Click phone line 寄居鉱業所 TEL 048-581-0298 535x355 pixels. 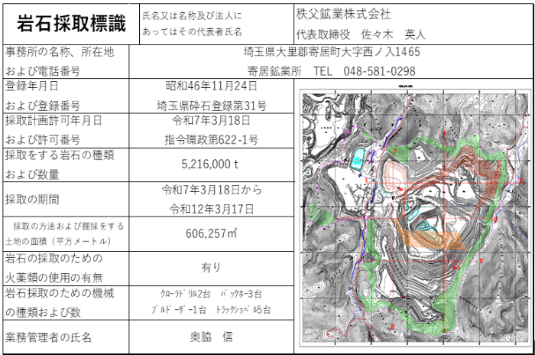[x=331, y=71]
